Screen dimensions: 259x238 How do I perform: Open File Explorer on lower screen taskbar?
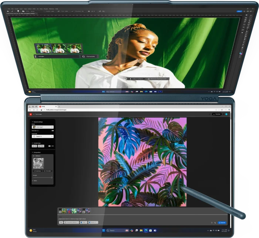141,230
